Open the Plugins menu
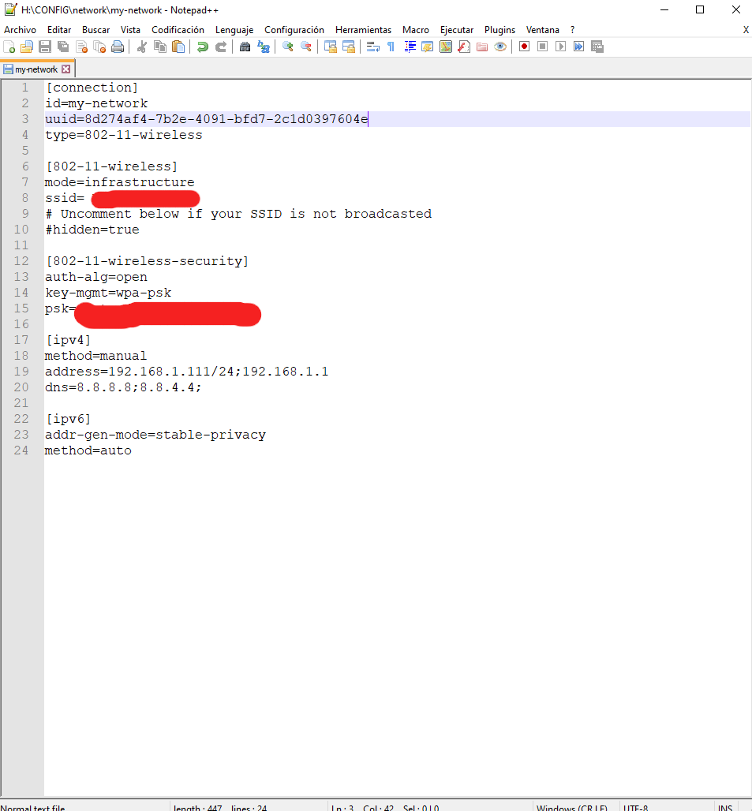The width and height of the screenshot is (752, 811). point(499,30)
